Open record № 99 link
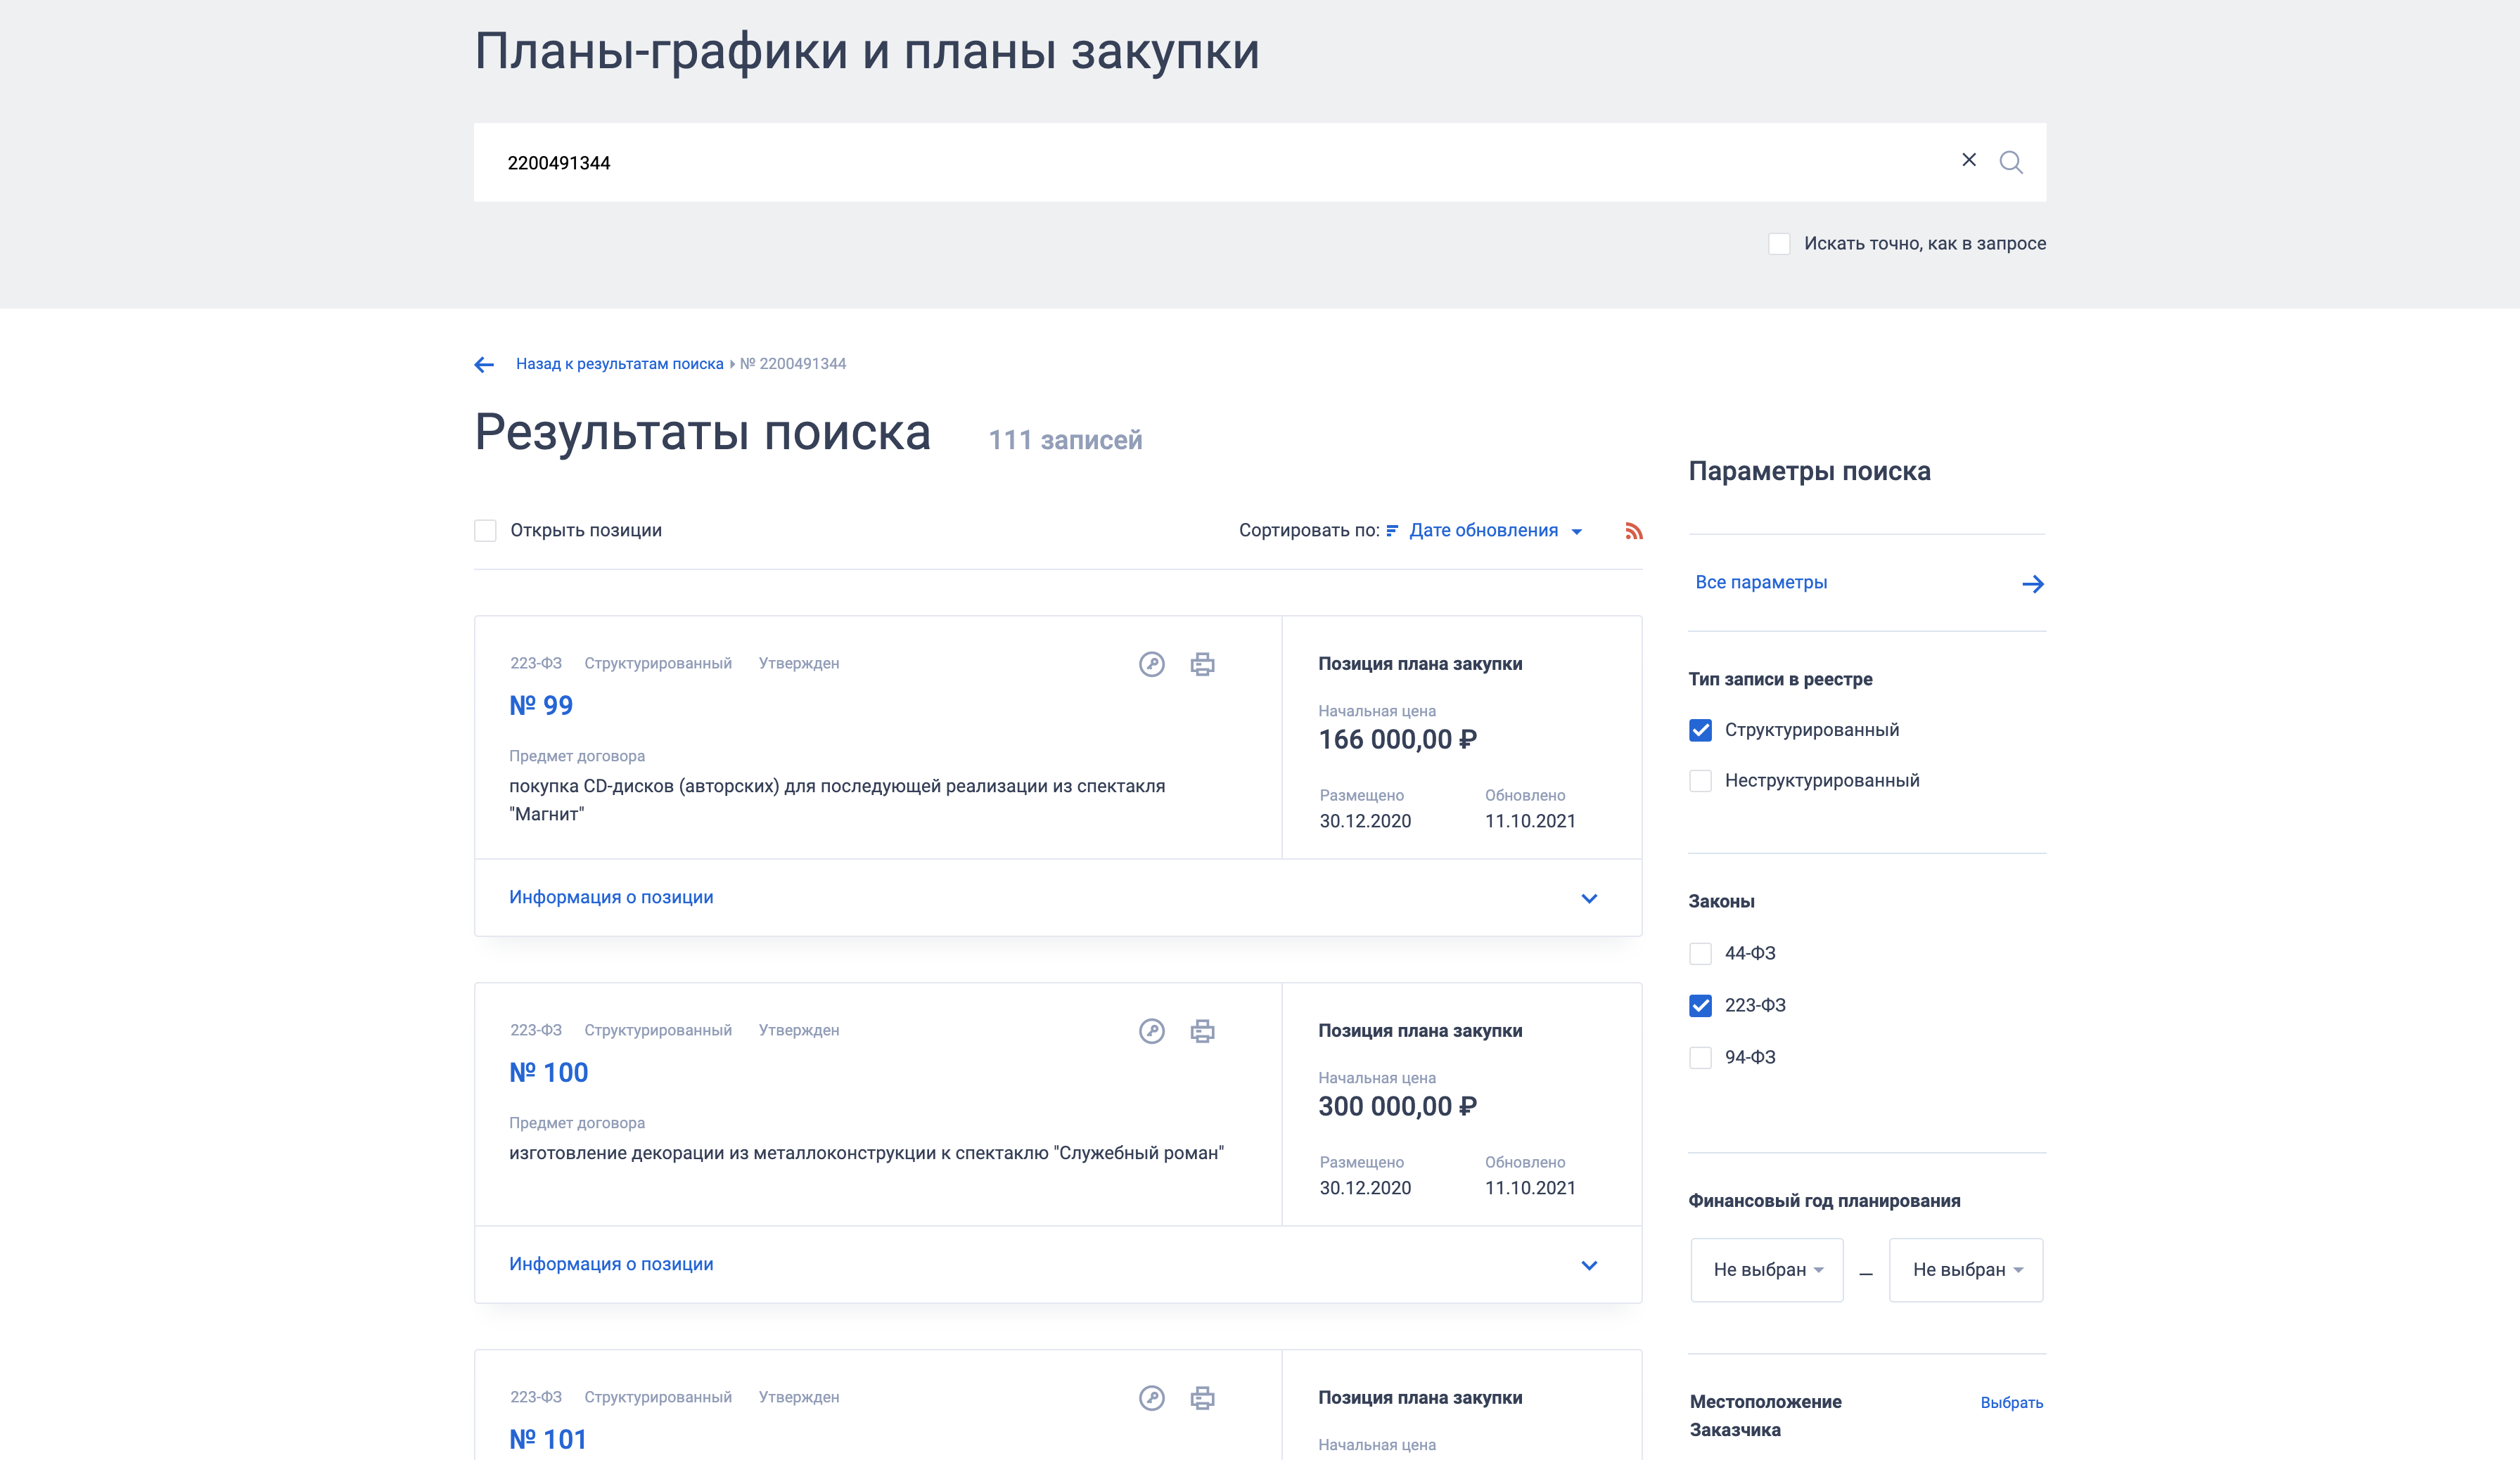 tap(541, 706)
